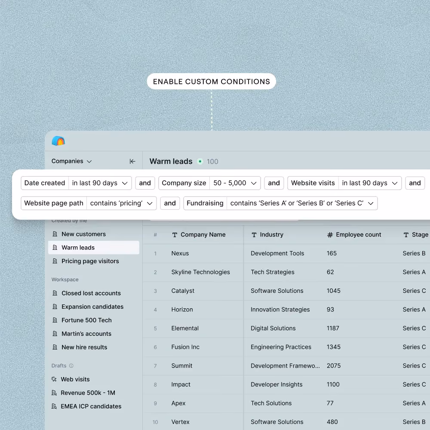Sort by Employee count column header

[354, 235]
